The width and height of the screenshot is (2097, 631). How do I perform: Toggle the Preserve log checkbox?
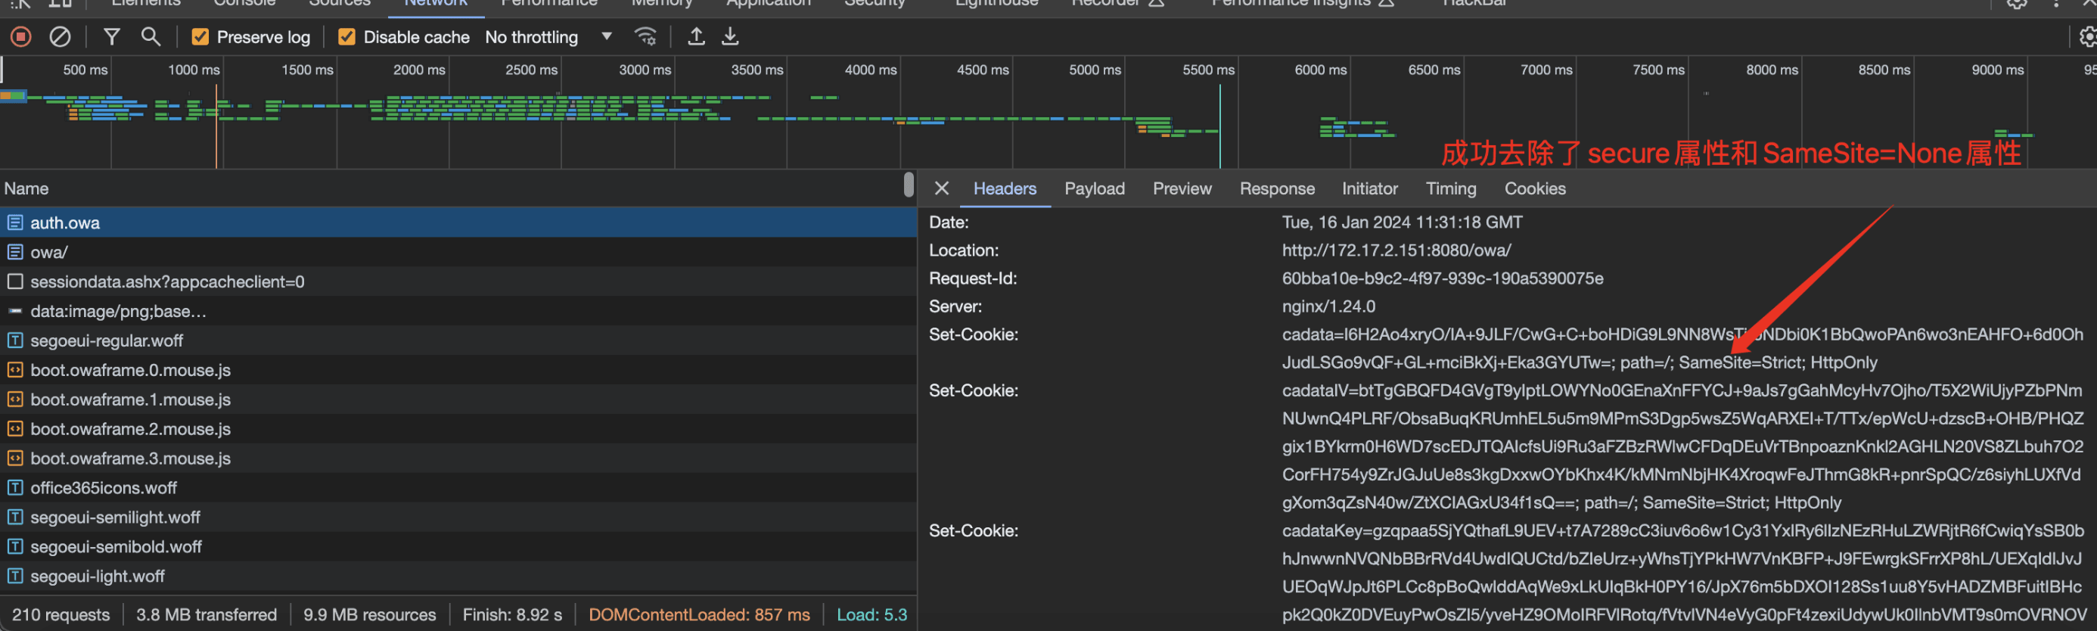point(200,38)
